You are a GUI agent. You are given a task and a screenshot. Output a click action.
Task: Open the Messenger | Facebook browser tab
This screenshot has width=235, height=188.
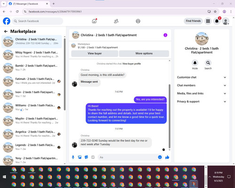click(x=28, y=4)
